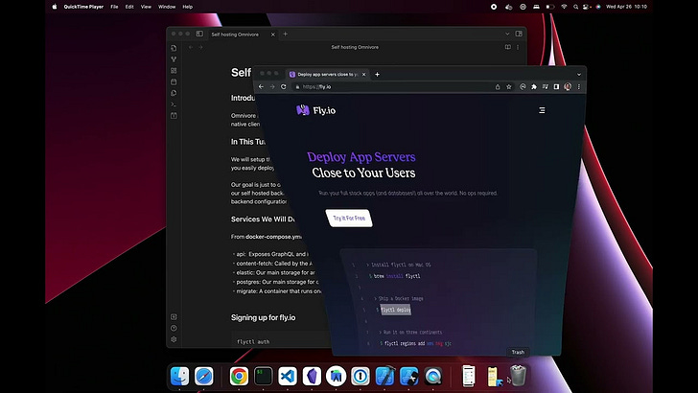
Task: Open Safari from the Dock
Action: coord(204,376)
